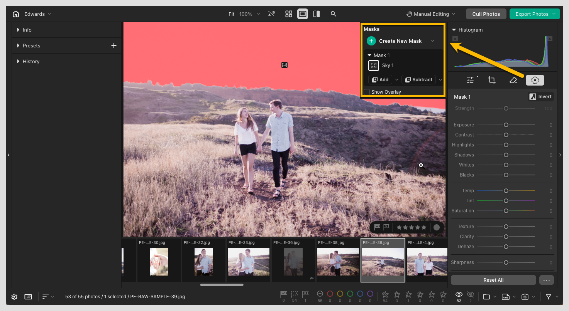The height and width of the screenshot is (311, 569).
Task: Collapse the Histogram panel
Action: pyautogui.click(x=454, y=30)
